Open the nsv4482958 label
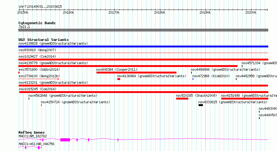 pos(256,76)
